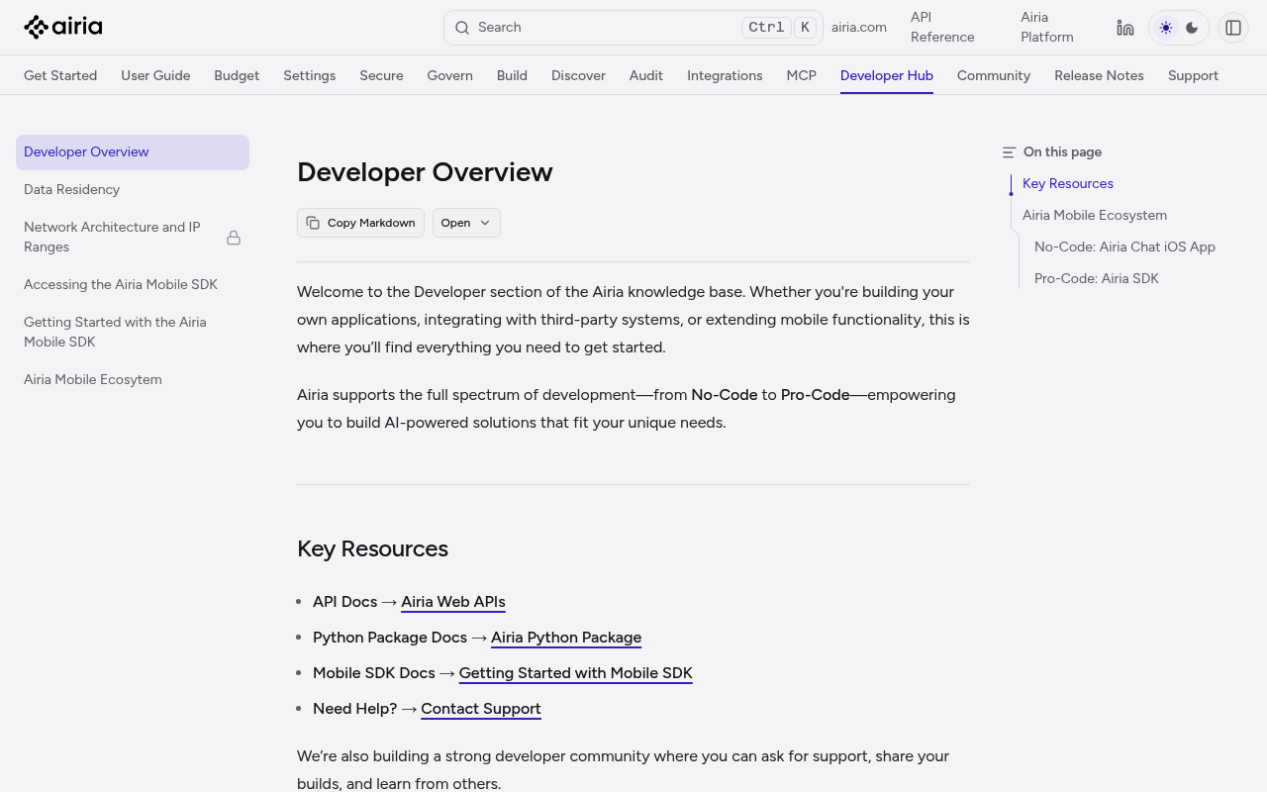The image size is (1267, 792).
Task: Select the Secure tab
Action: [x=381, y=75]
